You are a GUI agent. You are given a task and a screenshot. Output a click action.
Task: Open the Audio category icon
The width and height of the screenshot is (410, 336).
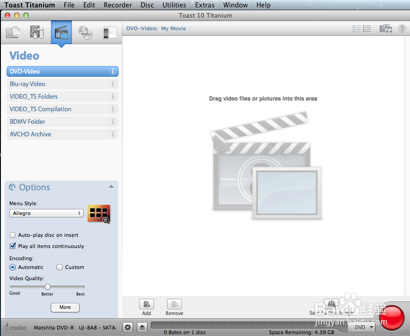pos(37,33)
